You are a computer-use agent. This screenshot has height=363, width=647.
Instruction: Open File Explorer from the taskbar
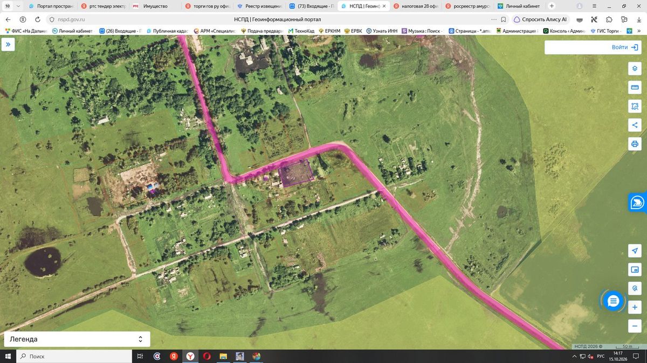click(x=223, y=356)
